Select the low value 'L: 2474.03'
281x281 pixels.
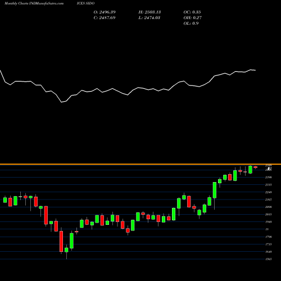149,17
